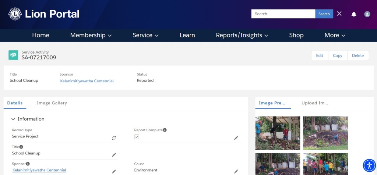The height and width of the screenshot is (175, 377).
Task: Select the SA-07217009 record number text
Action: point(39,58)
